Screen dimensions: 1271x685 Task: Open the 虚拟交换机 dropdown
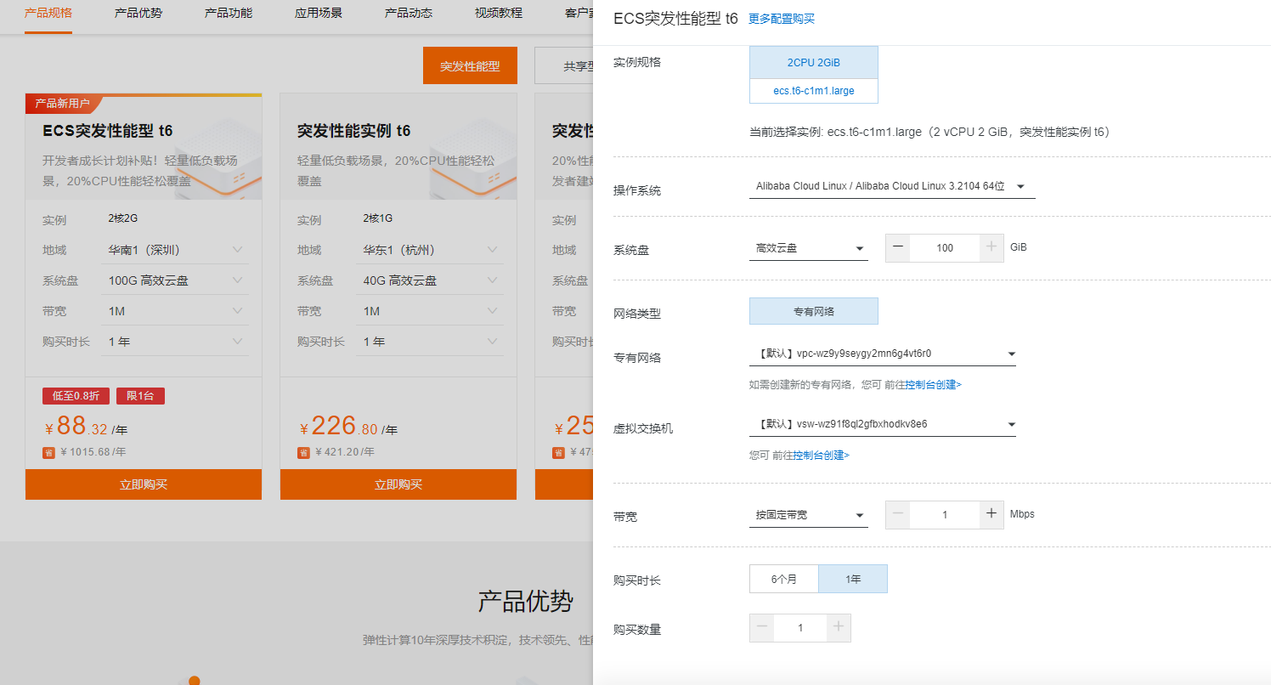coord(882,423)
